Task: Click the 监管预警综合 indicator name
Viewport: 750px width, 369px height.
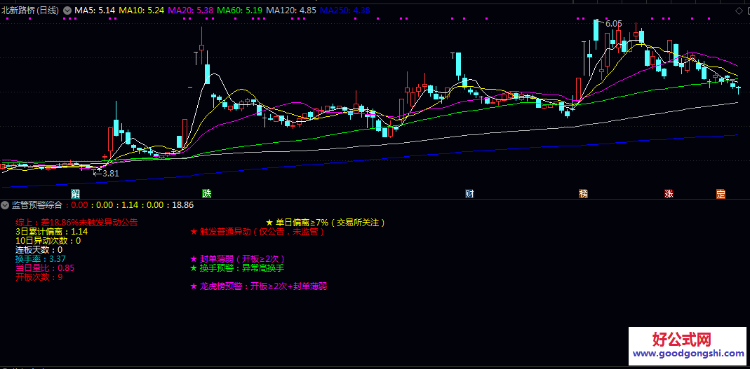Action: [x=37, y=205]
